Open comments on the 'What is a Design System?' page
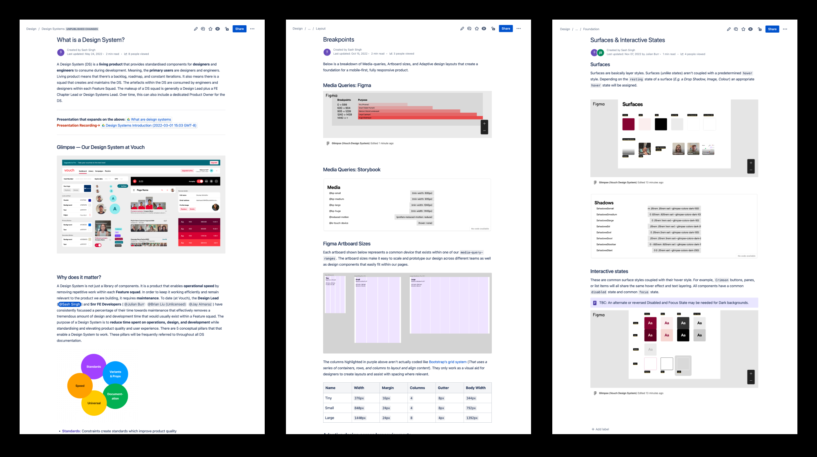817x457 pixels. 203,29
